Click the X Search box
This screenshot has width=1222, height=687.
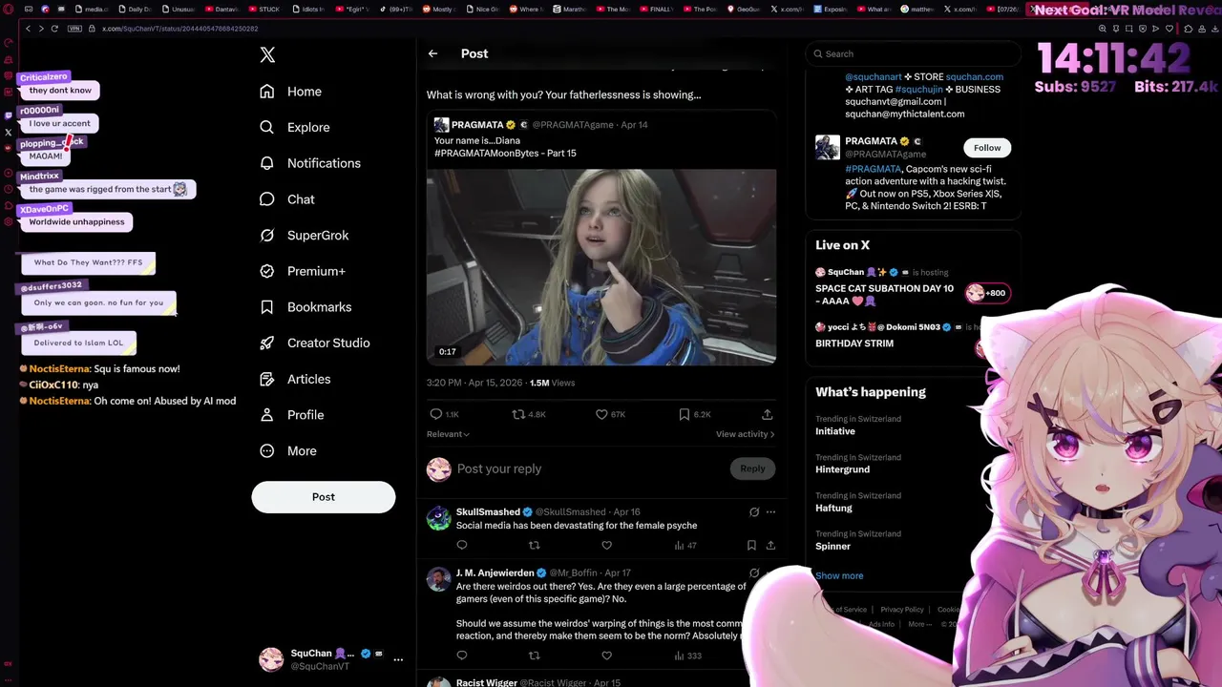(912, 54)
